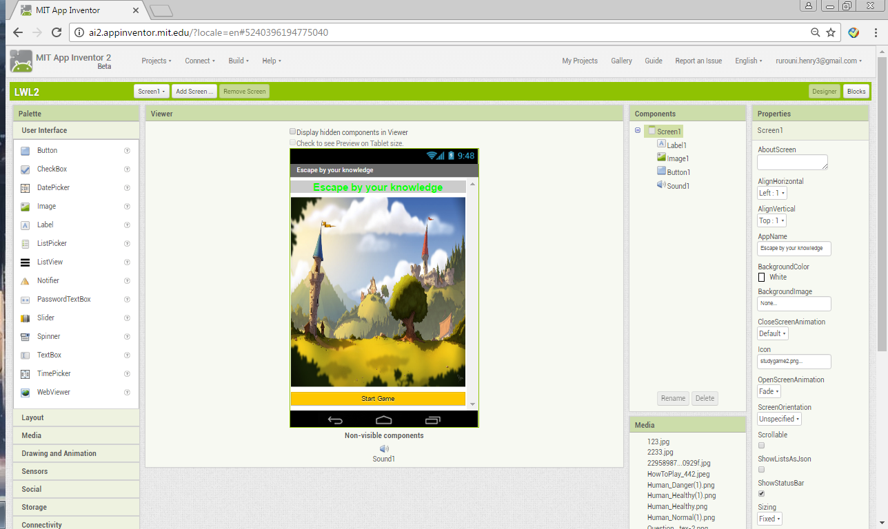The image size is (888, 529).
Task: Select the ListPicker palette icon
Action: (26, 244)
